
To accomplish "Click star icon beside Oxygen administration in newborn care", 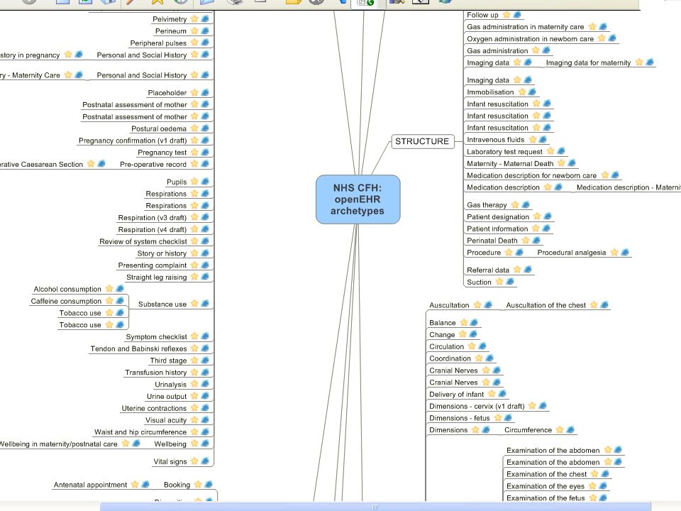I will tap(602, 38).
